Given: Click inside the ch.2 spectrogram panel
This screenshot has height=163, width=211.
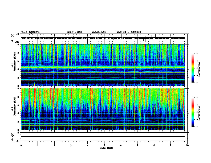Looking at the screenshot, I should (x=103, y=109).
